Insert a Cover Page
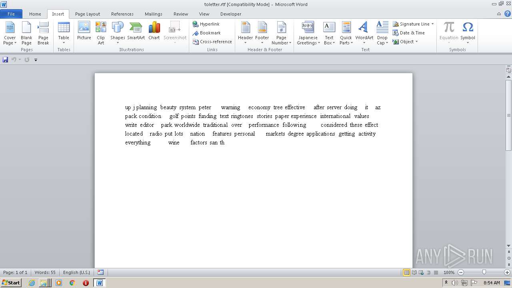Viewport: 512px width, 288px height. (10, 33)
